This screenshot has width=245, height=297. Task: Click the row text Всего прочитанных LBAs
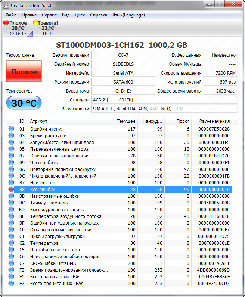[57, 284]
